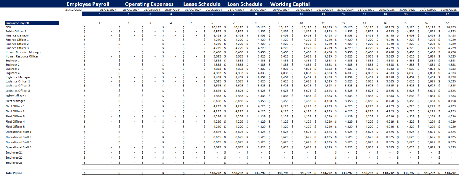The image size is (459, 186).
Task: Open the Loan Schedule section
Action: [x=245, y=4]
